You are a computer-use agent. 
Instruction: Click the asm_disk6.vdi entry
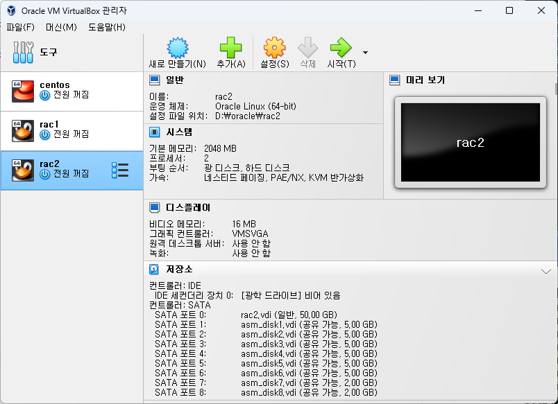coord(309,373)
